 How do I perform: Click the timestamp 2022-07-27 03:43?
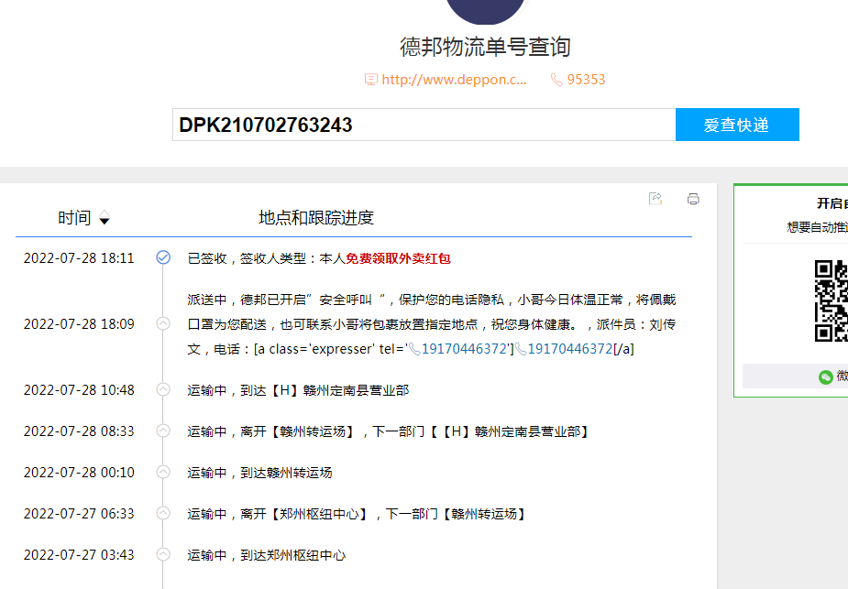pos(79,555)
